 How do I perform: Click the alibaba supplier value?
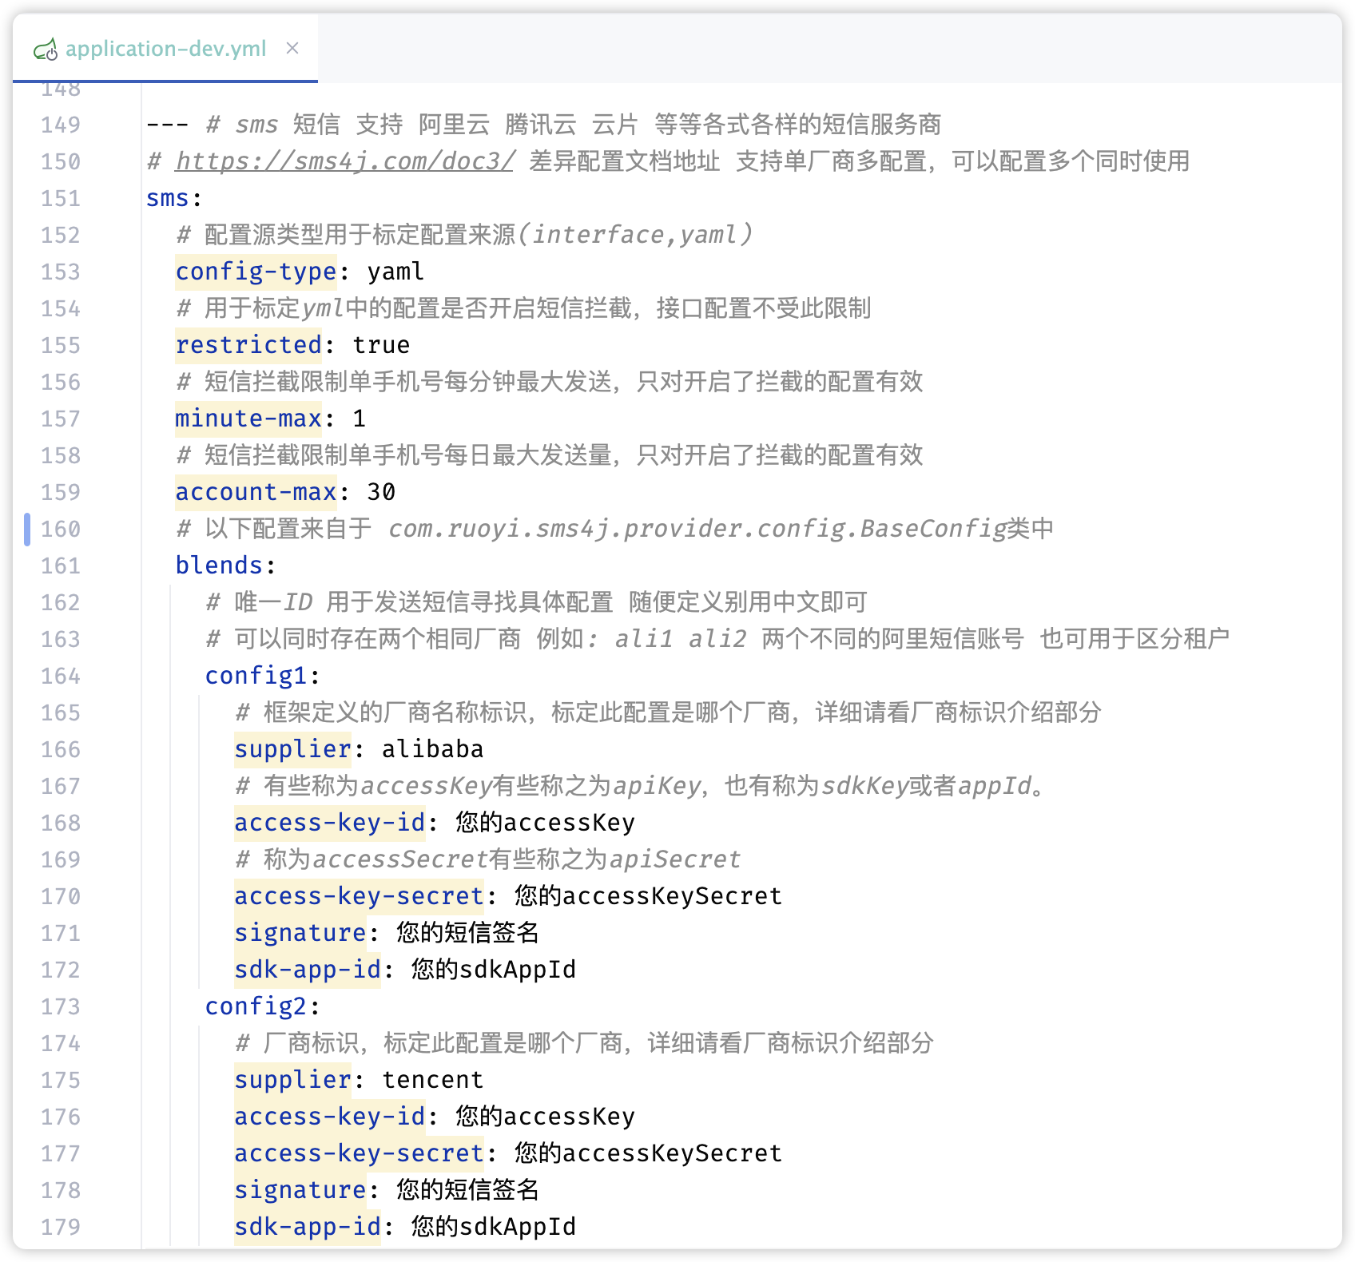point(432,749)
